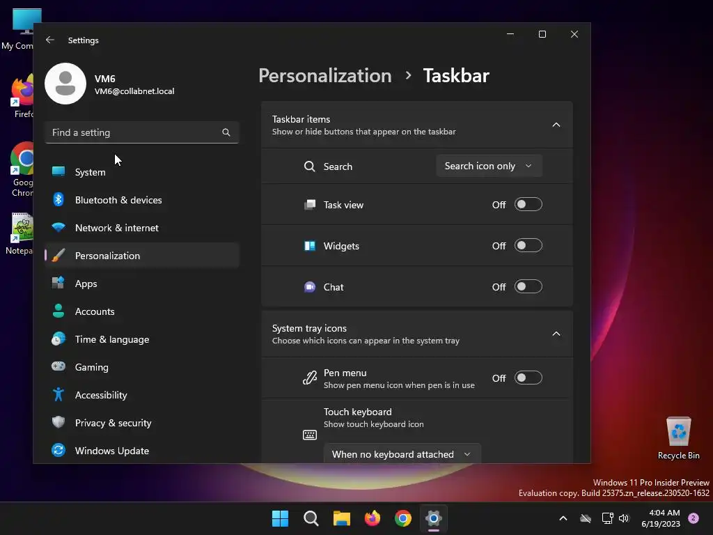
Task: Click the Pen menu row icon
Action: [x=309, y=378]
